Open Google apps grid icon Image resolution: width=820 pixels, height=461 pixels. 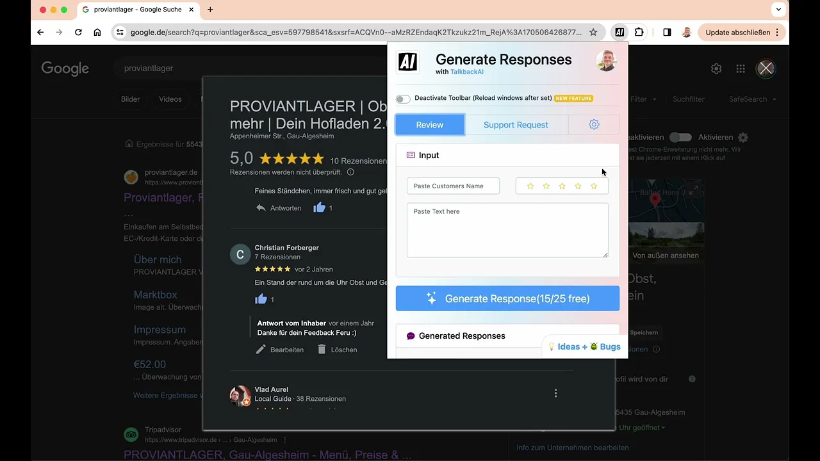point(741,69)
